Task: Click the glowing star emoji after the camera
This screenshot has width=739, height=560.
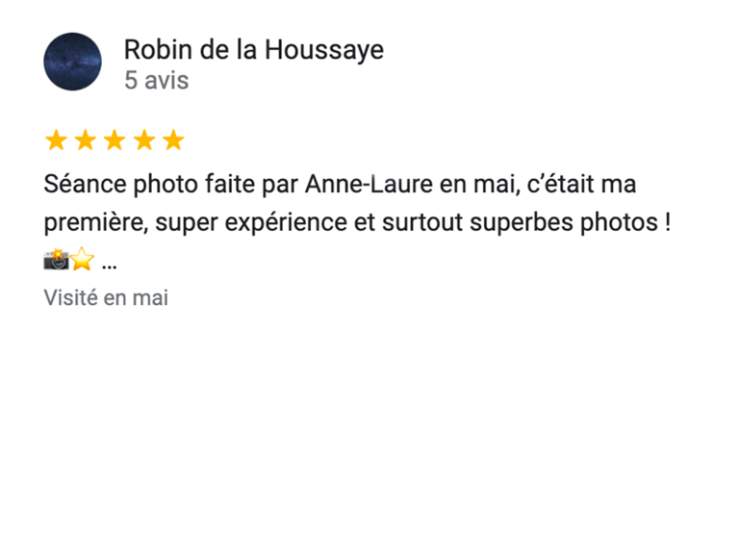Action: [82, 259]
